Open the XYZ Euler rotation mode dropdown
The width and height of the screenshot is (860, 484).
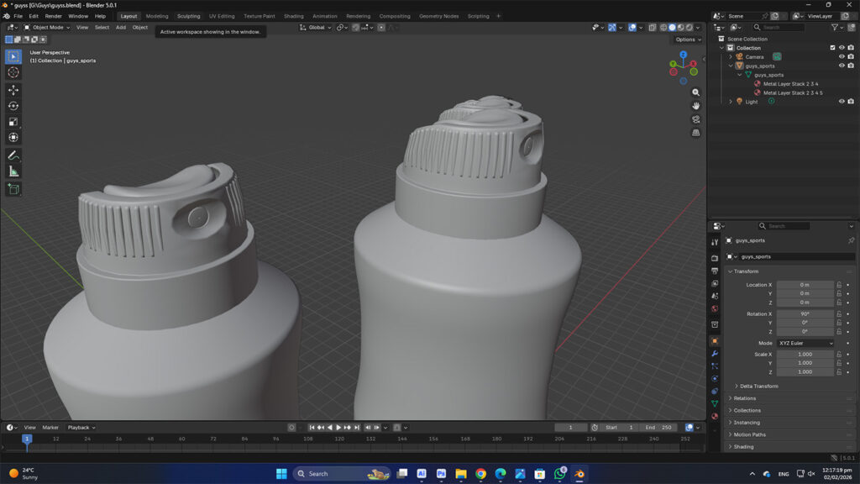pos(805,343)
